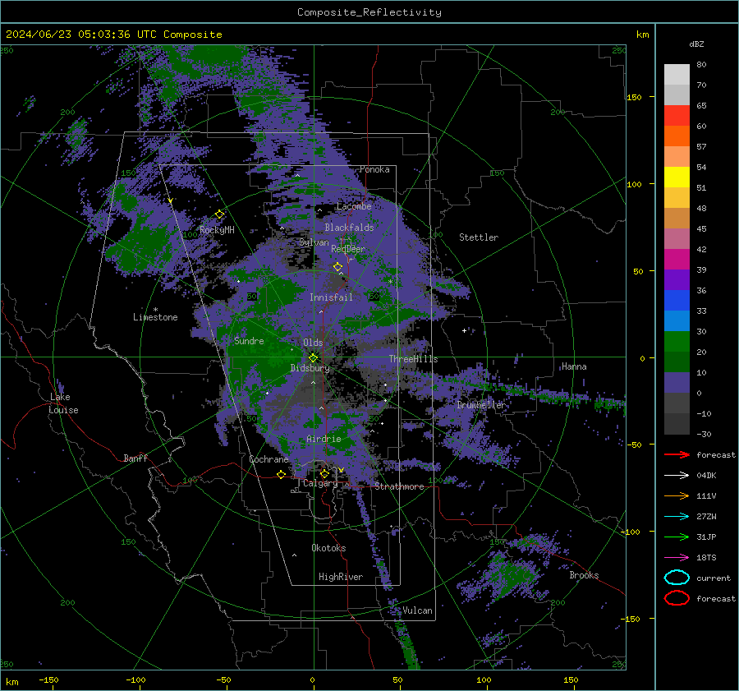Click the Cochrane city label
Viewport: 739px width, 691px height.
tap(269, 459)
